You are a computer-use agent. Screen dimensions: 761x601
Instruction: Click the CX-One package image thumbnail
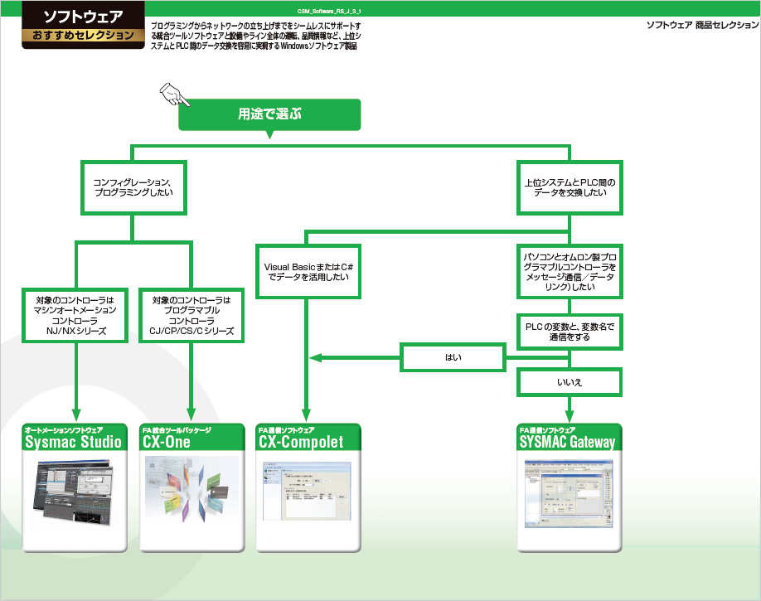point(192,489)
